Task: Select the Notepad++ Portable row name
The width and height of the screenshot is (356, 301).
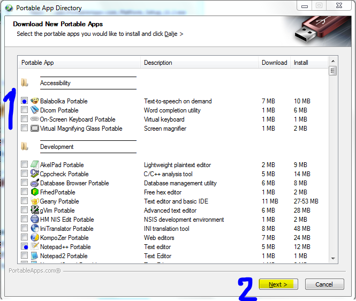Action: pos(65,247)
